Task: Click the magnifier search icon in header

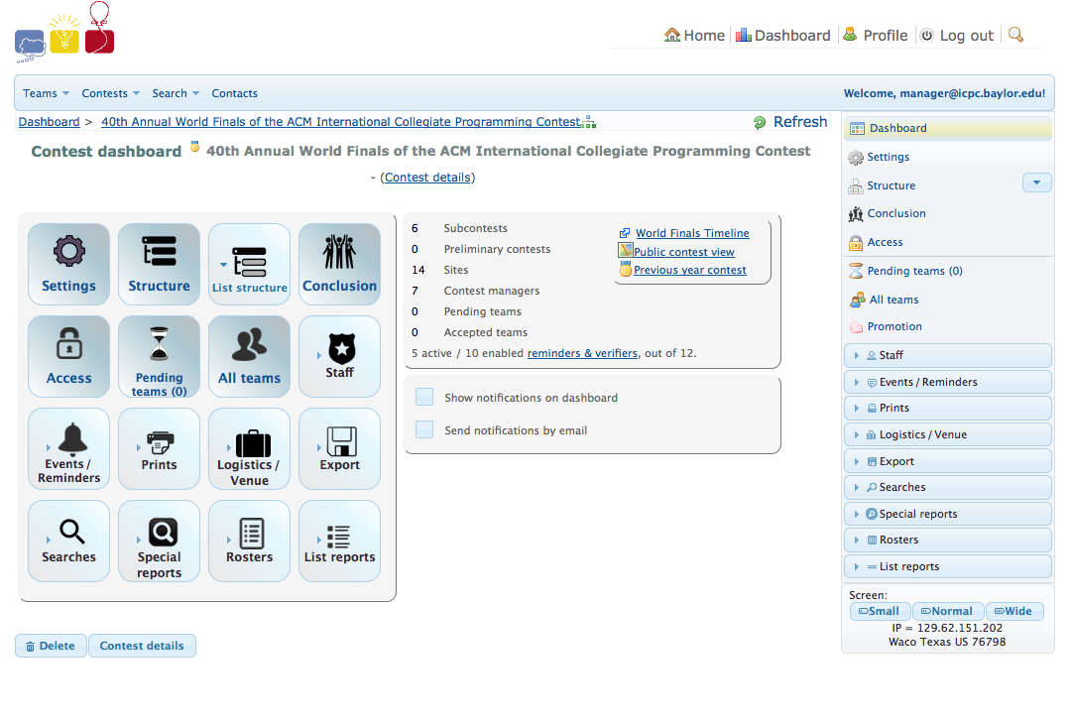Action: coord(1015,35)
